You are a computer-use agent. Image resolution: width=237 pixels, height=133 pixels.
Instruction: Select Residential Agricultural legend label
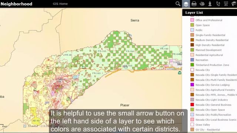click(x=209, y=55)
